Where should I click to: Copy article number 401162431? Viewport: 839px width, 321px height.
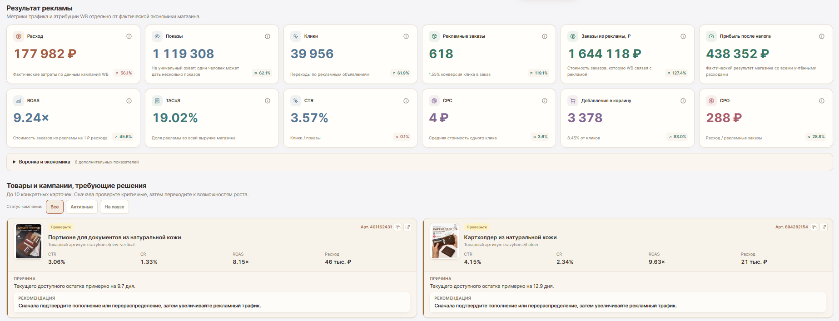click(398, 227)
